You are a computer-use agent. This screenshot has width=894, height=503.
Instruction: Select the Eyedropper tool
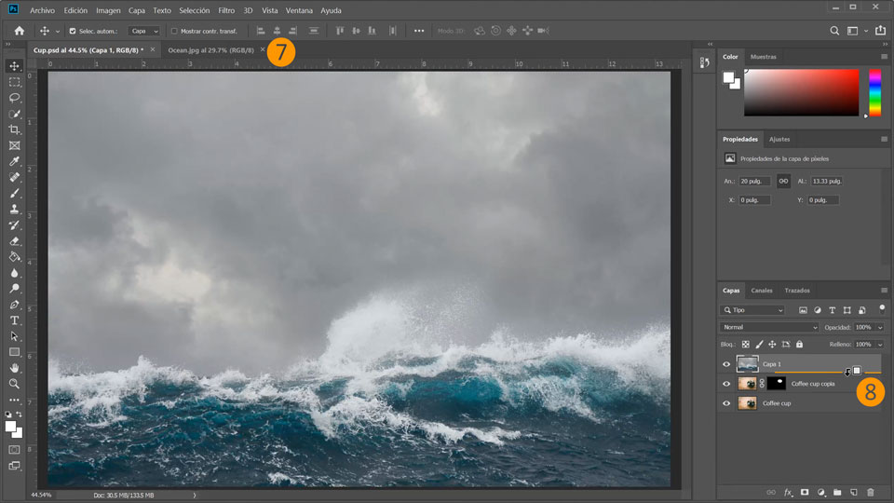click(14, 161)
